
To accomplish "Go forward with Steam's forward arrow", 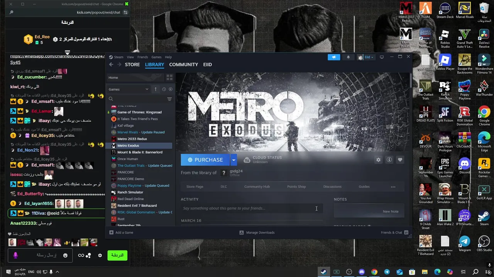I will [x=119, y=65].
